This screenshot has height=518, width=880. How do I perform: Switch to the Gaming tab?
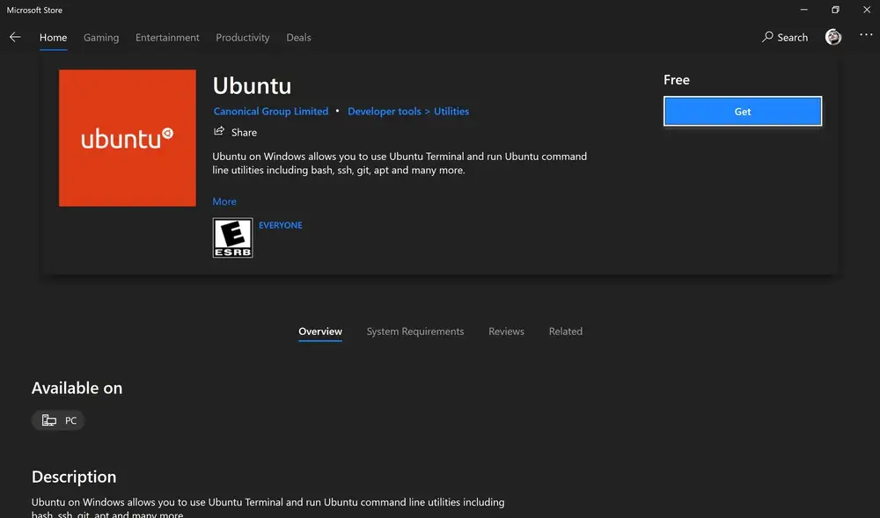[101, 38]
